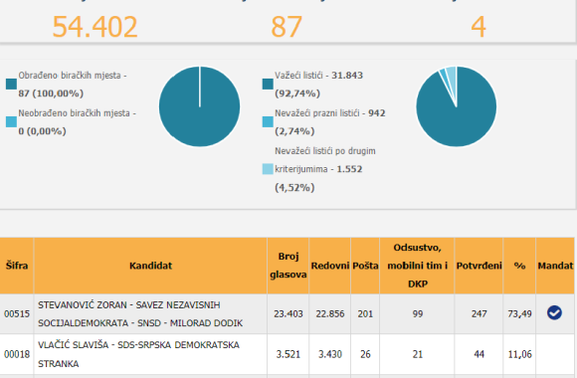
Task: Click the 'Kandidat' column header
Action: [150, 266]
